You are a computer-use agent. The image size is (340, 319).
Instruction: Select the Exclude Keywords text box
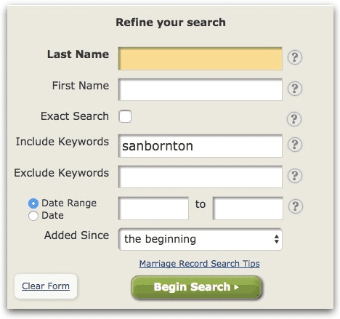pos(200,177)
